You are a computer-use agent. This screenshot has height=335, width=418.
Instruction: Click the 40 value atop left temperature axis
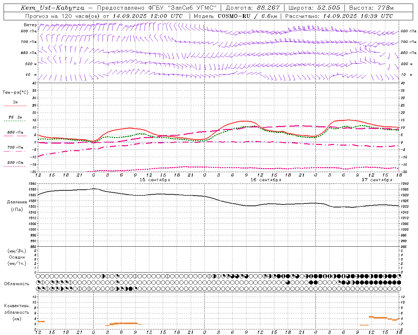34,83
